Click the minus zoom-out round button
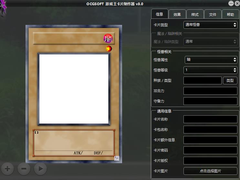This screenshot has width=240, height=180. point(24,169)
